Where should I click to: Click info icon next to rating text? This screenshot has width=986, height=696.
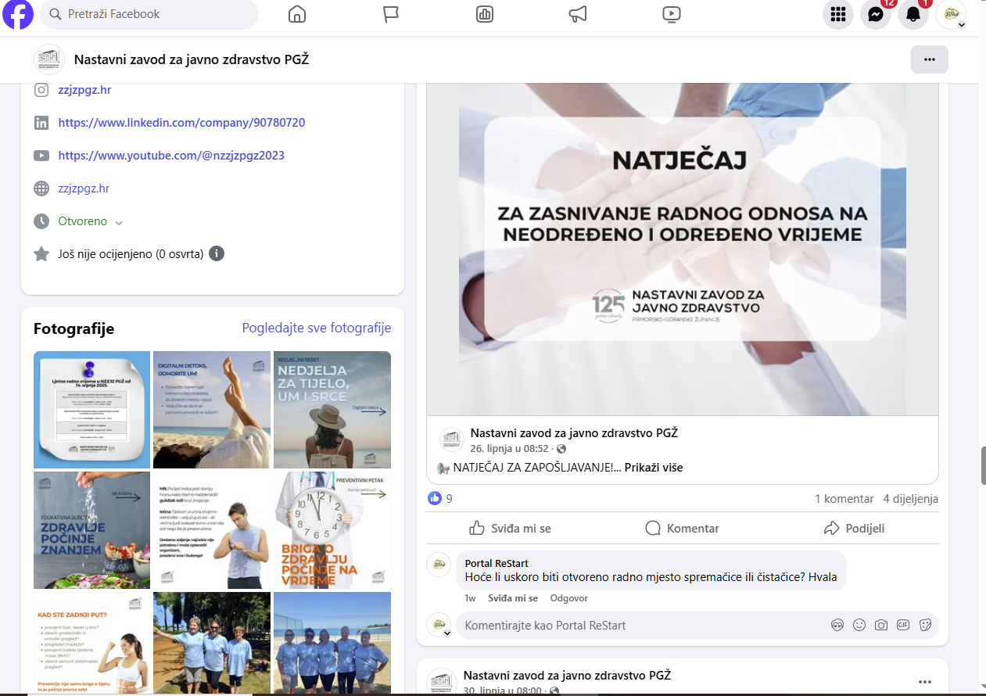coord(217,254)
